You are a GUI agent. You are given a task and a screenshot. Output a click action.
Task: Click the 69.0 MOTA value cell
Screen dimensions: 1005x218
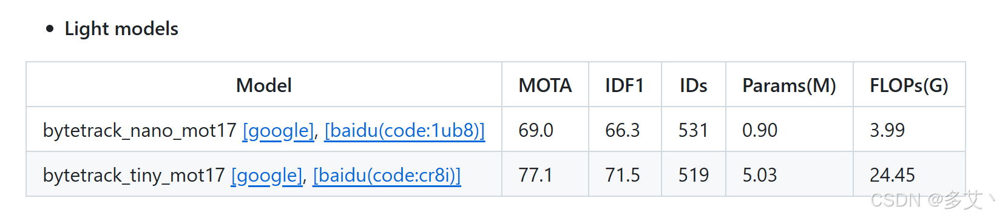536,130
